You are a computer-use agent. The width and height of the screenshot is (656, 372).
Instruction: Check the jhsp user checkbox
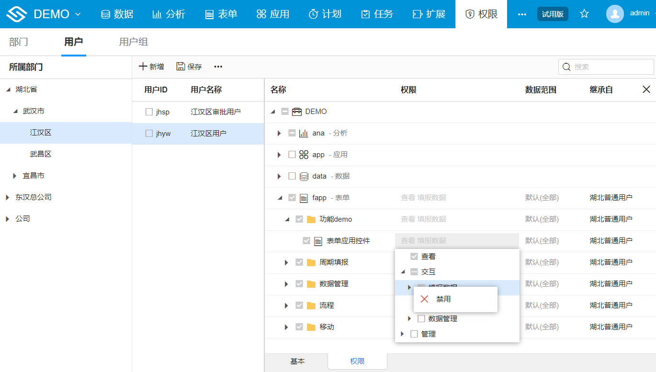pos(149,112)
